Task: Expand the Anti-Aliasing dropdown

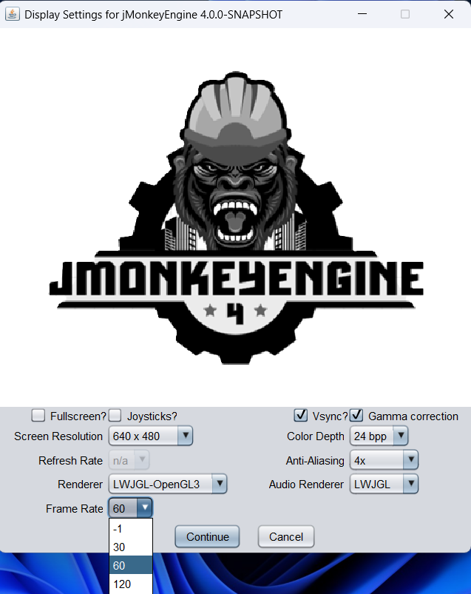Action: point(384,460)
